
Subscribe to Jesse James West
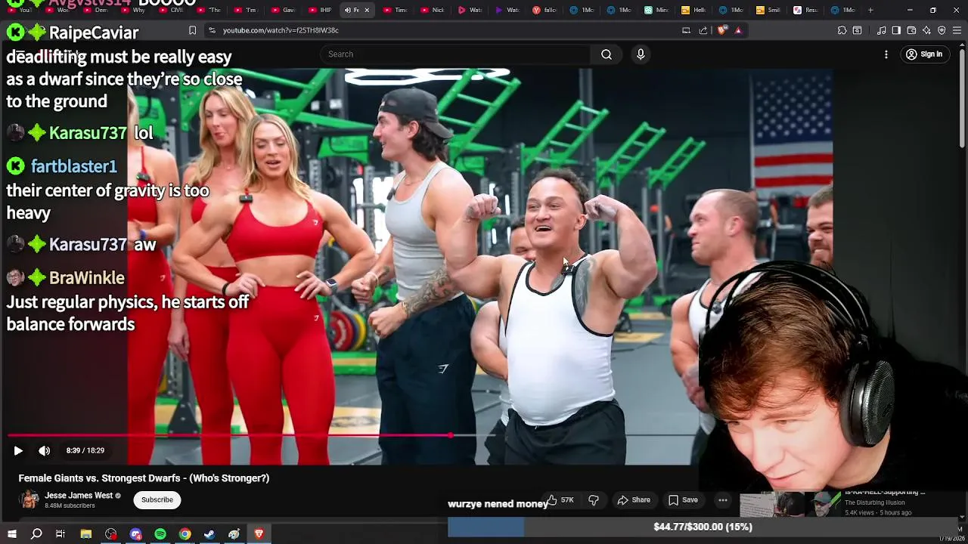tap(157, 499)
